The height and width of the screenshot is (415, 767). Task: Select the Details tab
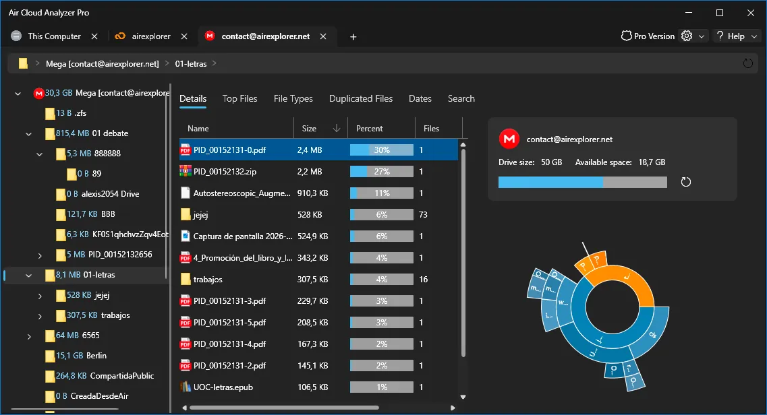[x=193, y=98]
